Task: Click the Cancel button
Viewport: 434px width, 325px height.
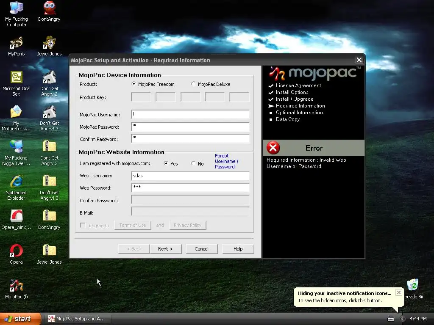Action: coord(201,249)
